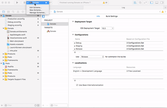167x108 pixels.
Task: Hide the project and targets list
Action: coord(43,16)
